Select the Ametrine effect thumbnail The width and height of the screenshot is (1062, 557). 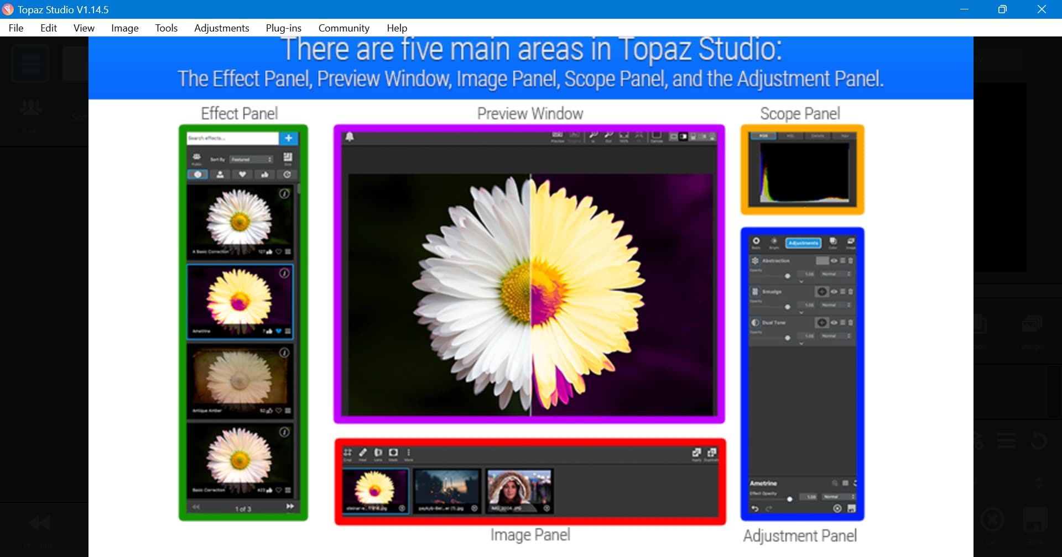pyautogui.click(x=240, y=302)
